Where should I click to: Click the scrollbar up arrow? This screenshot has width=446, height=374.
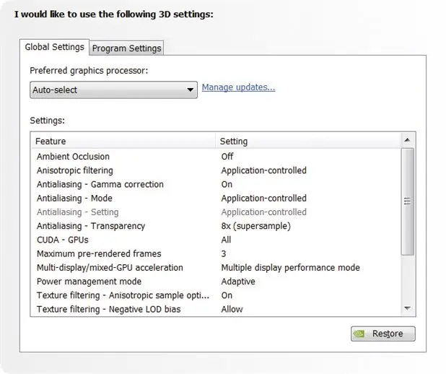point(407,140)
